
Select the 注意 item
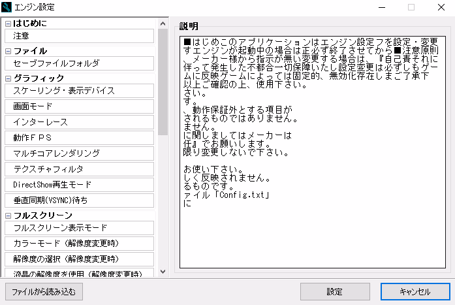point(79,36)
